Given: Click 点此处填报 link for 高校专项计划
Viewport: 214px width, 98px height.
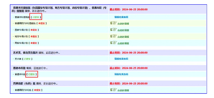Looking at the screenshot, I should pyautogui.click(x=123, y=43).
